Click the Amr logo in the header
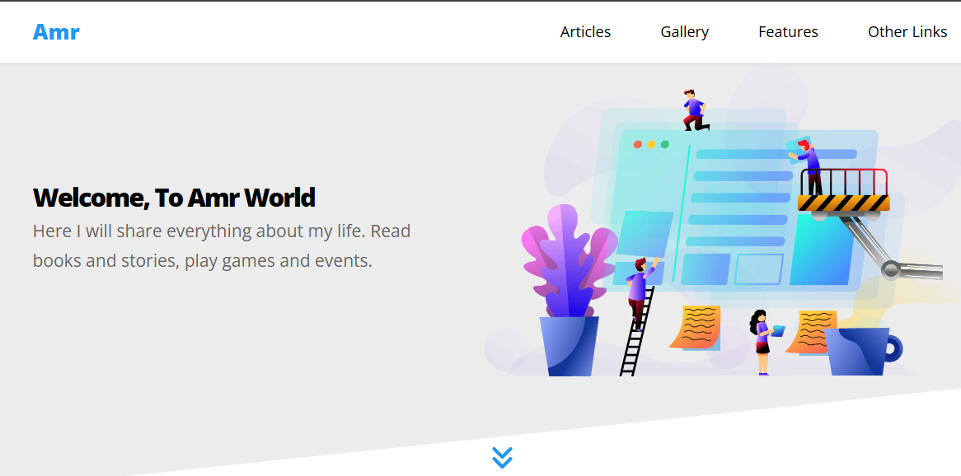The image size is (961, 476). (56, 32)
